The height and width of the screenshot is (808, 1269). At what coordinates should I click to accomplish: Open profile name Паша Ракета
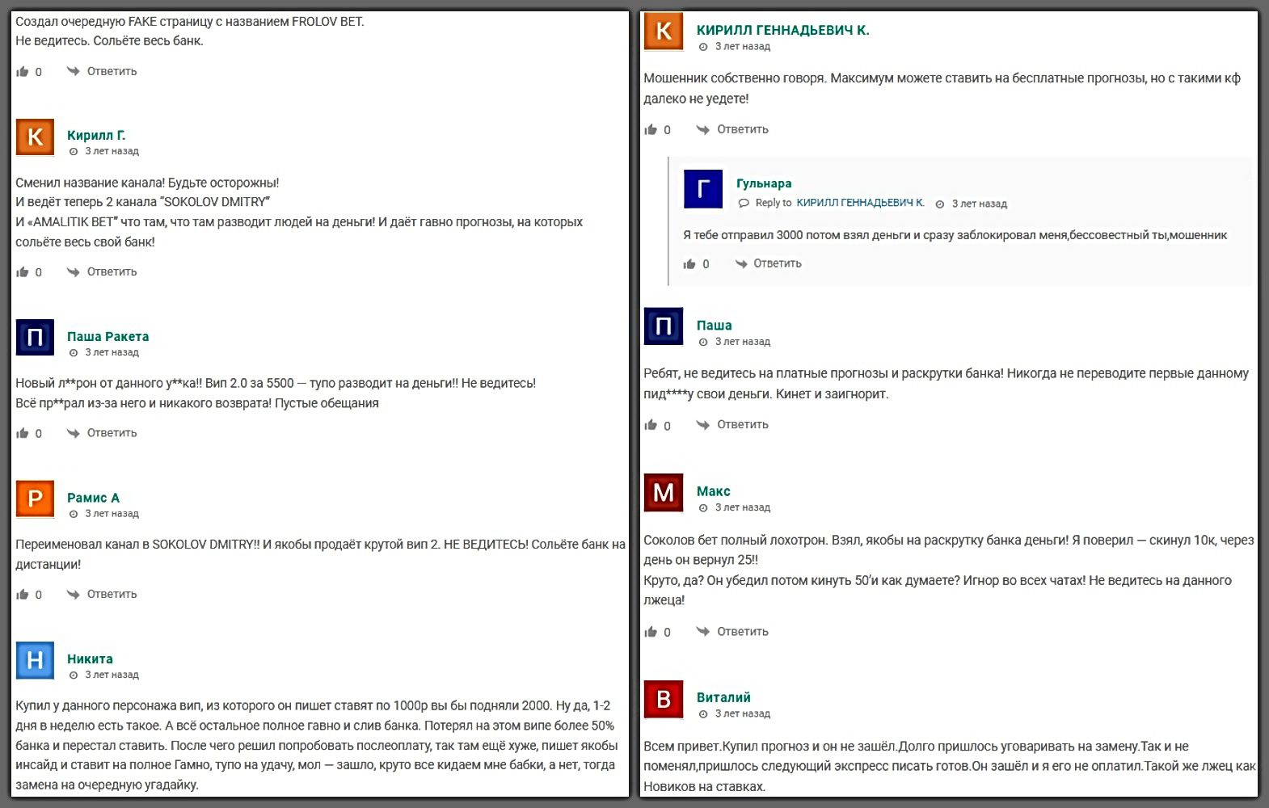tap(108, 336)
